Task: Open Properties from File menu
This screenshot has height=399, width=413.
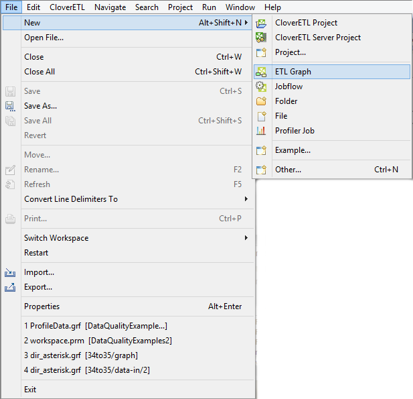Action: (x=128, y=306)
